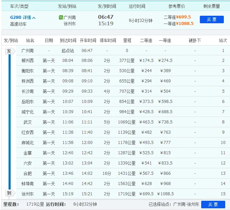Click the bottom 买票 button beside 广州南-徐州东
230x210 pixels.
(x=213, y=204)
